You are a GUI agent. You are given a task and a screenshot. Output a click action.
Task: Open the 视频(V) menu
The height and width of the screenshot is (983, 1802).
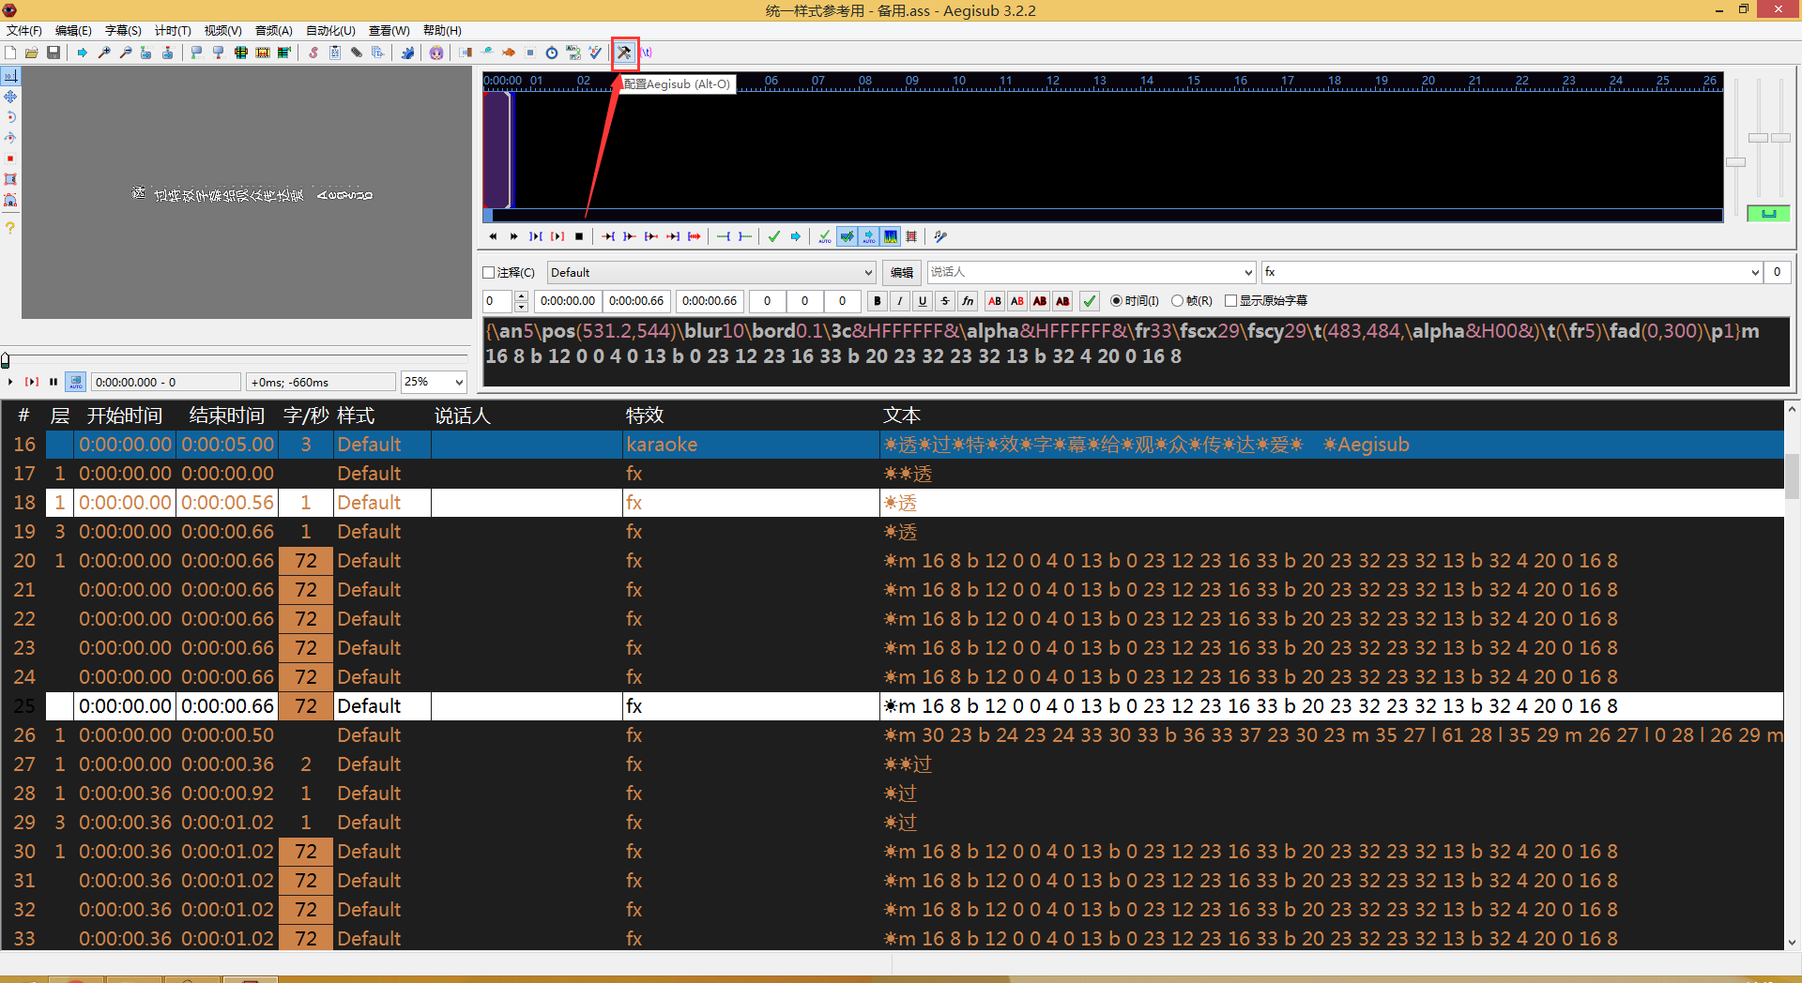222,30
